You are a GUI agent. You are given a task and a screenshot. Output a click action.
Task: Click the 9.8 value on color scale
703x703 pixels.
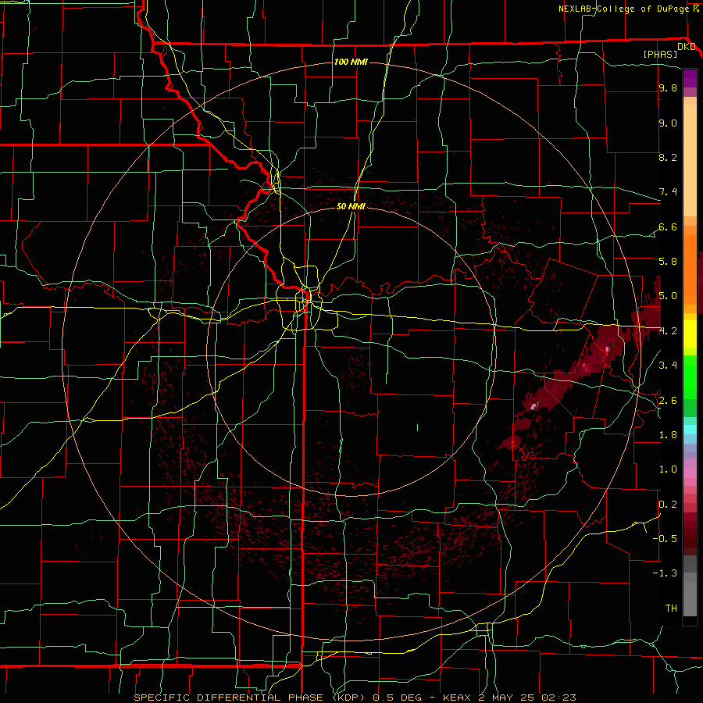click(668, 88)
